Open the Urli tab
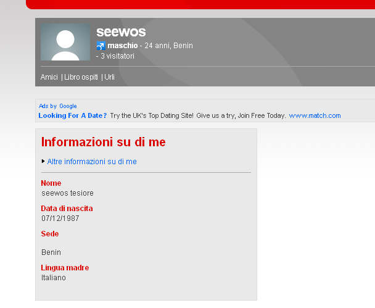This screenshot has height=308, width=375. pos(109,77)
